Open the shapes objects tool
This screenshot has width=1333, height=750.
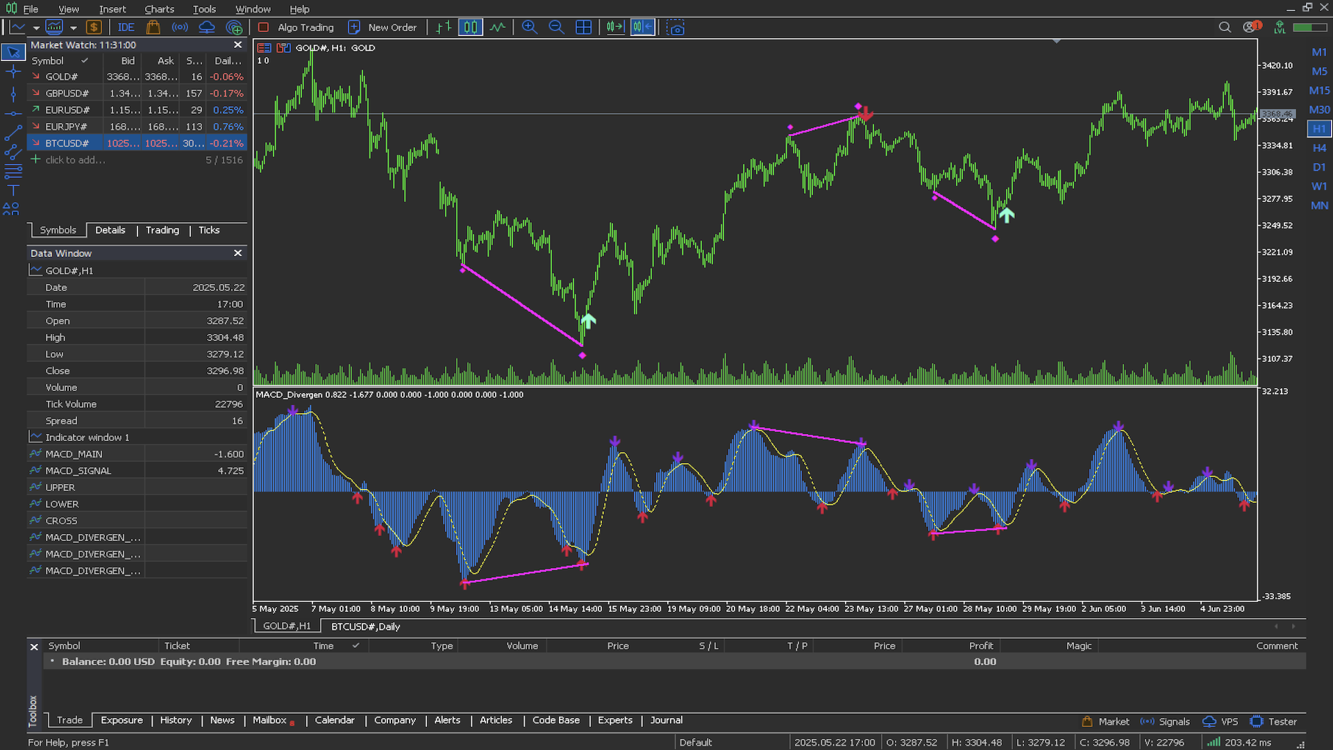pos(12,208)
